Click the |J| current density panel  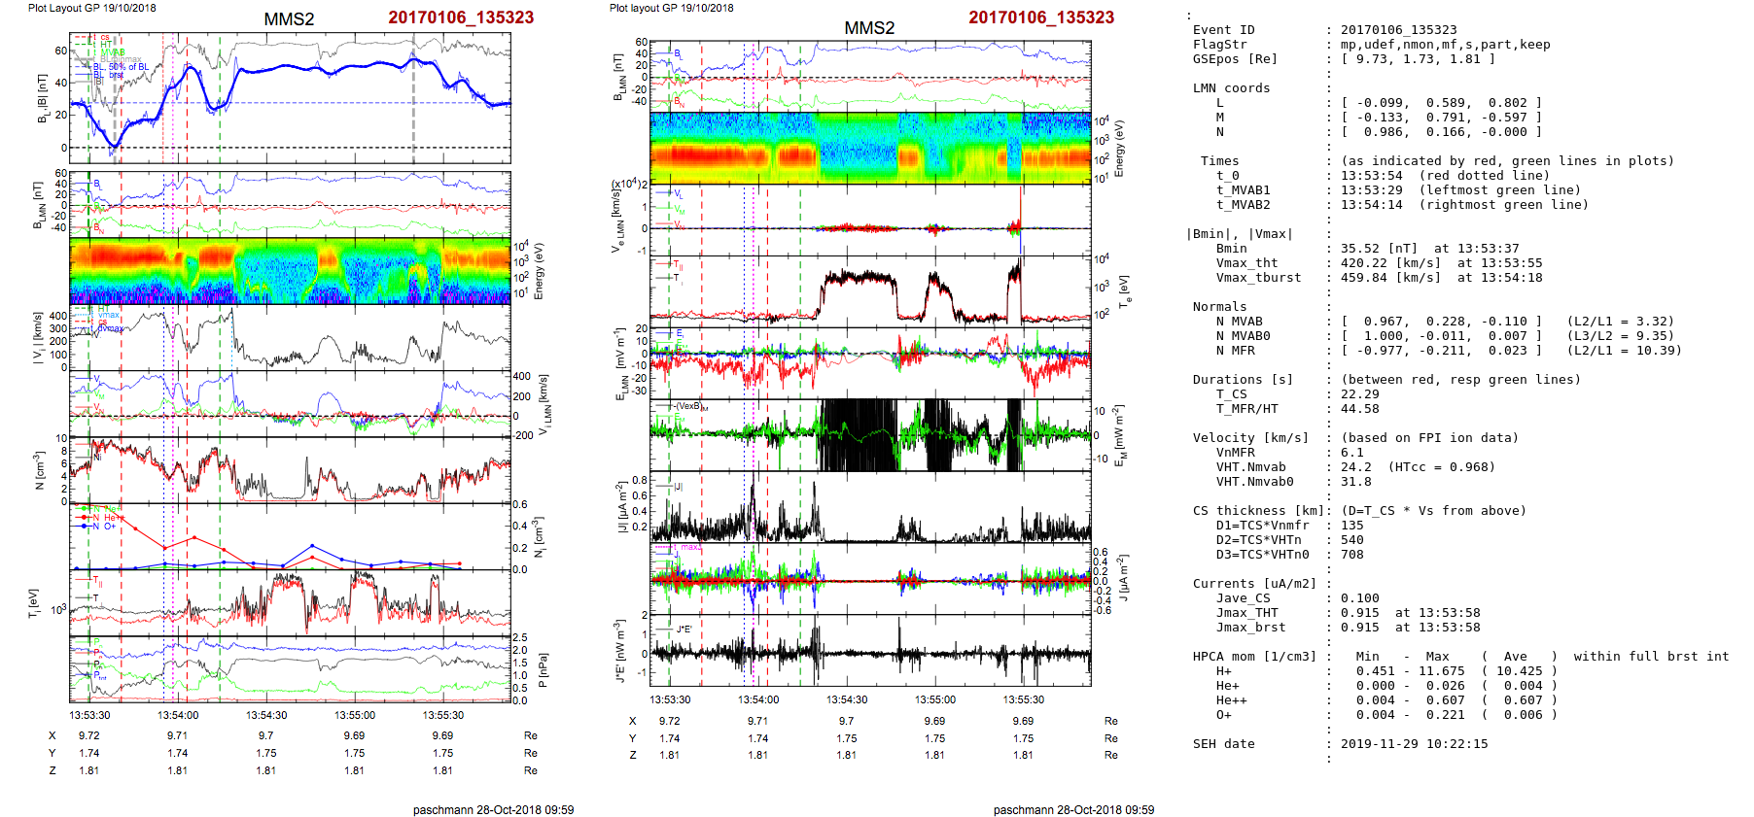[x=870, y=507]
